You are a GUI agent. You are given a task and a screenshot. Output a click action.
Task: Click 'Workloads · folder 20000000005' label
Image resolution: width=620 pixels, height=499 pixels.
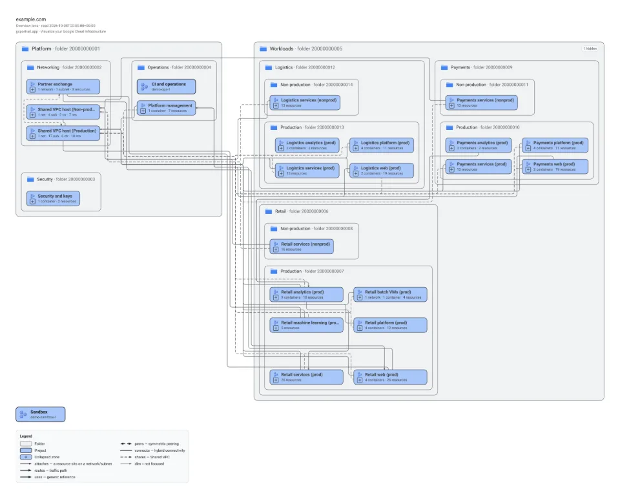tap(306, 48)
